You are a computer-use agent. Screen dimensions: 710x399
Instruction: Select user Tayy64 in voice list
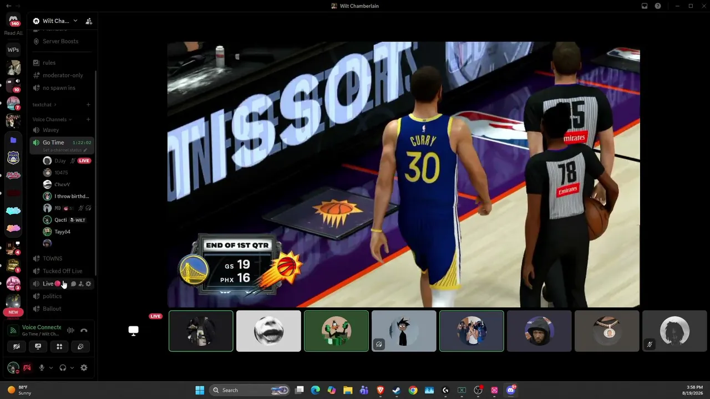(66, 232)
